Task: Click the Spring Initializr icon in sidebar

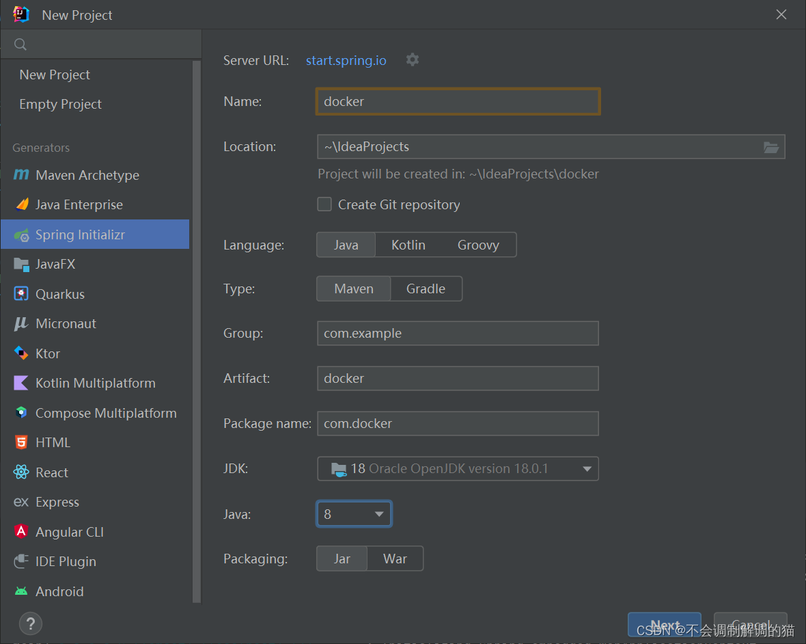Action: click(22, 235)
